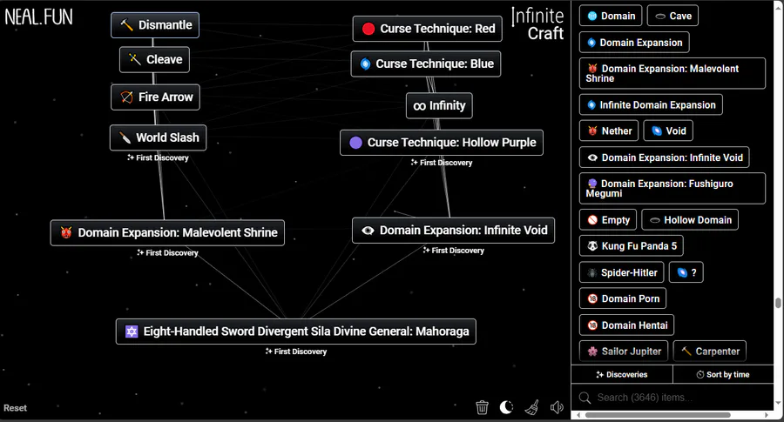Choose Spider-Hitler item in sidebar

point(621,272)
